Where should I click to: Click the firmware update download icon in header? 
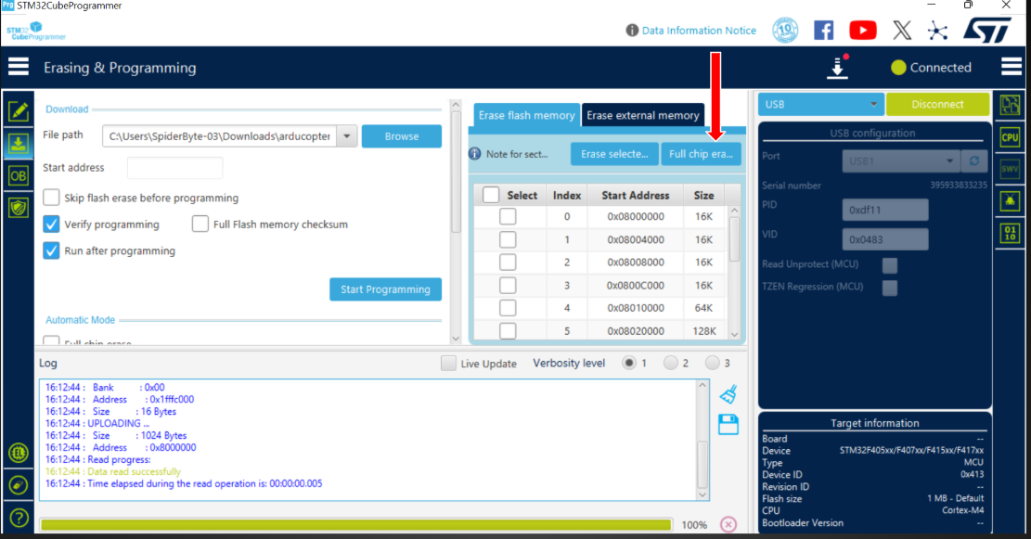pos(838,68)
